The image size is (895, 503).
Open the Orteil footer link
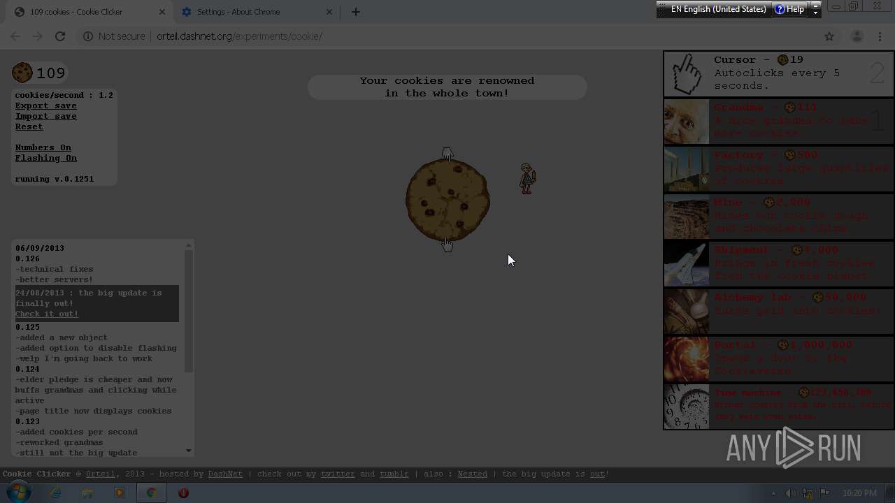101,474
